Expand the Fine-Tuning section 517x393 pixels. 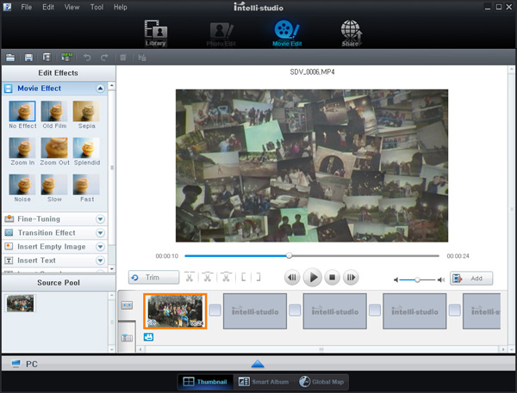100,219
